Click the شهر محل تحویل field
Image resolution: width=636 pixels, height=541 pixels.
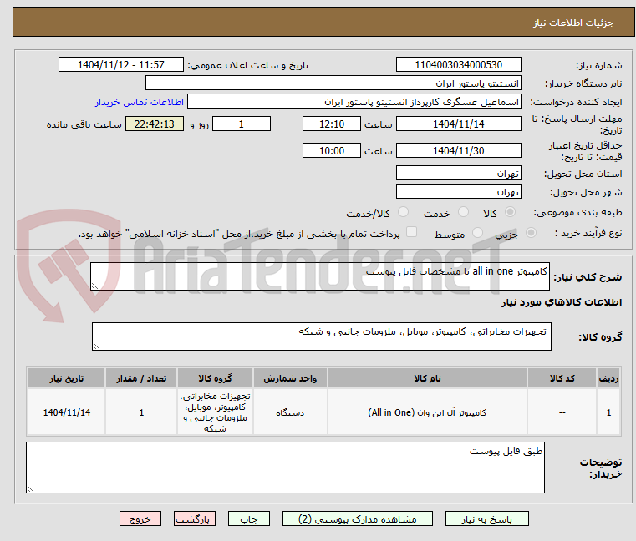pos(458,191)
